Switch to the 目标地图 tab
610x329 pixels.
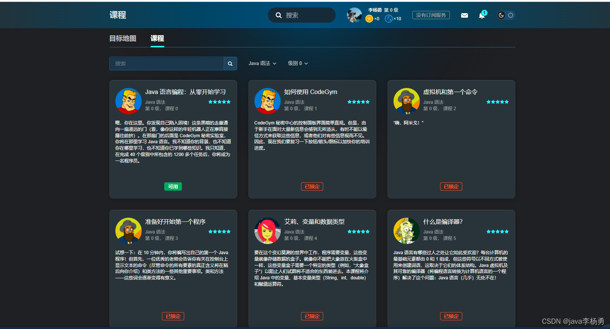123,38
